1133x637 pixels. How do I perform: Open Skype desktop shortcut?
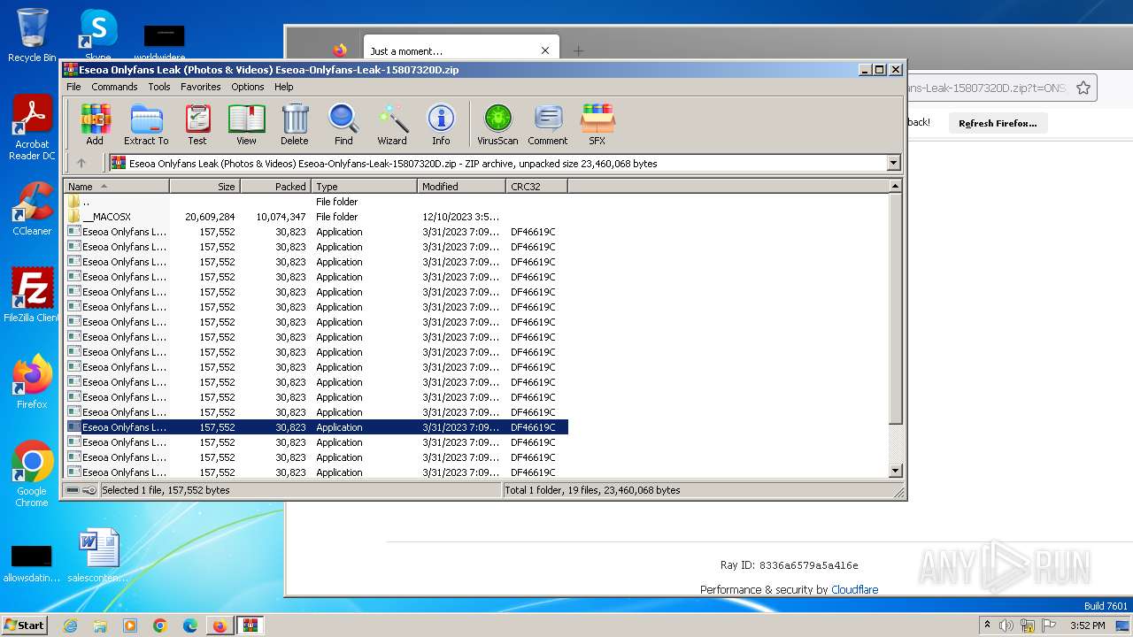point(97,35)
